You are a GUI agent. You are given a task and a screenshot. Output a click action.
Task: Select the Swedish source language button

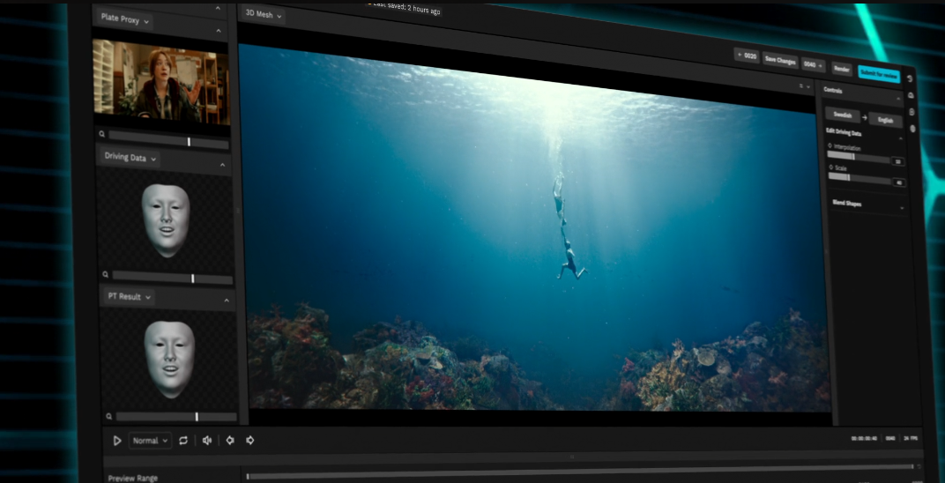click(x=843, y=115)
